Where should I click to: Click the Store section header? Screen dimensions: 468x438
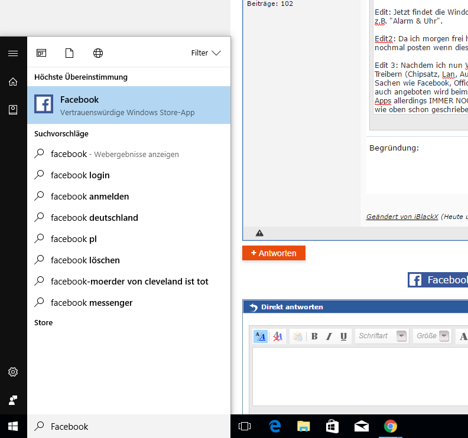coord(43,323)
